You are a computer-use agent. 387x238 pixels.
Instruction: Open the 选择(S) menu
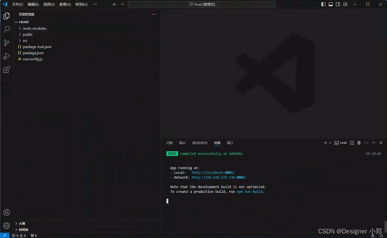coord(49,5)
